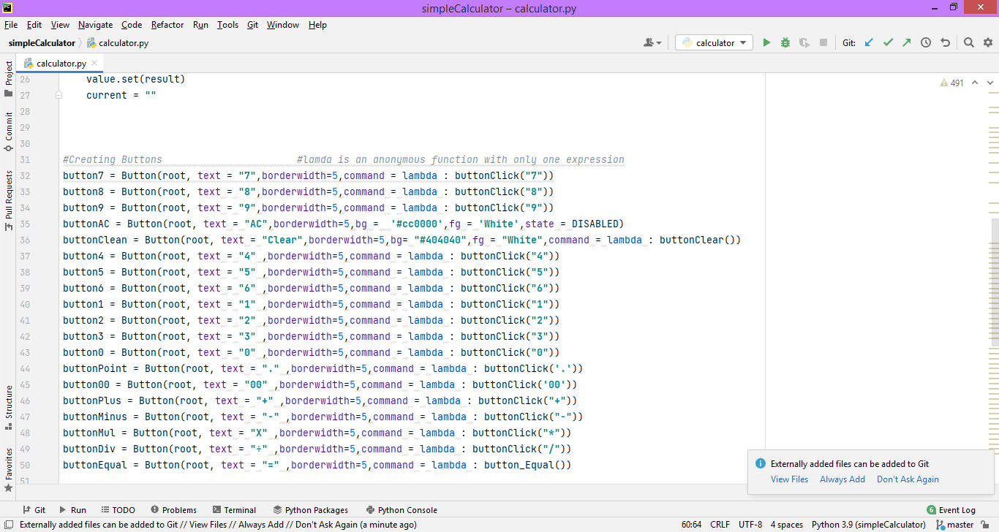Jump to next warning with the down chevron
The width and height of the screenshot is (999, 532).
coord(989,83)
